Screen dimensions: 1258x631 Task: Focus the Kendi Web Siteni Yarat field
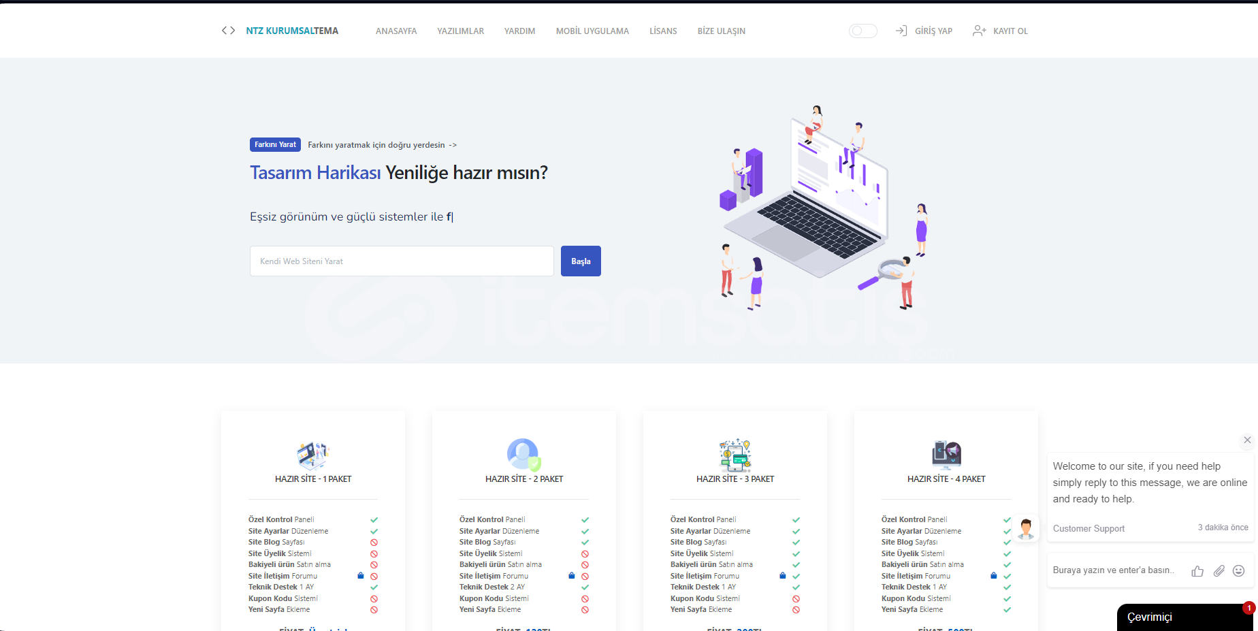402,261
